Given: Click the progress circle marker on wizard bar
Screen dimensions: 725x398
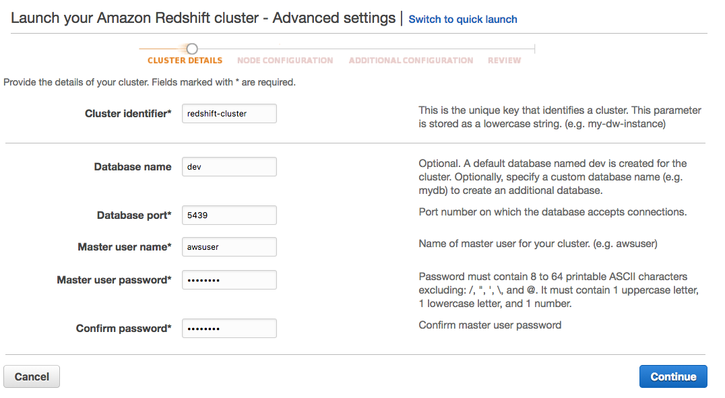Looking at the screenshot, I should pos(192,48).
